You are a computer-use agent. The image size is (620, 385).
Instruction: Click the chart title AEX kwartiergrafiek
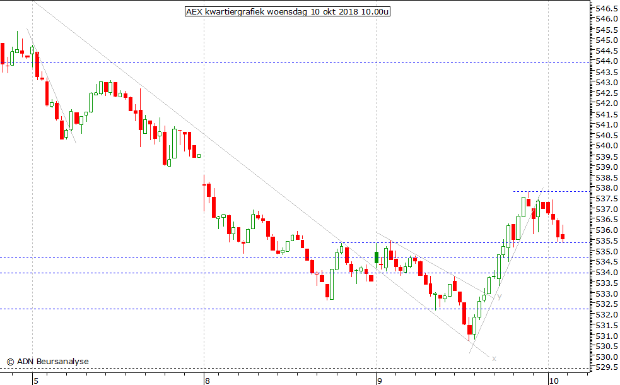pos(288,12)
